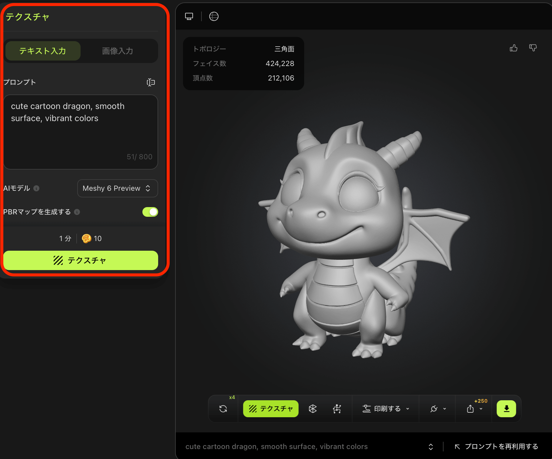
Task: Download the dragon model
Action: [506, 409]
